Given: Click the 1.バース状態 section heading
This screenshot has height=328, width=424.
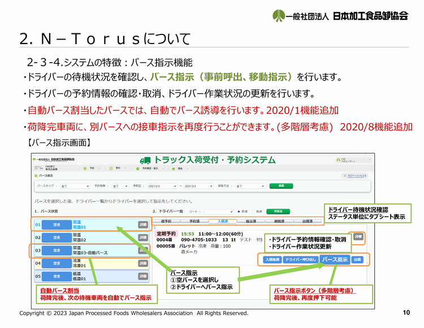Looking at the screenshot, I should (x=46, y=211).
